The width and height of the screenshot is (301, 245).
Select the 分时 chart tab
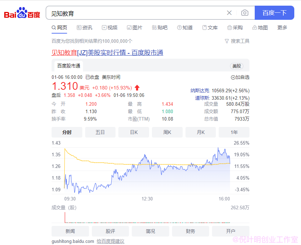click(67, 132)
